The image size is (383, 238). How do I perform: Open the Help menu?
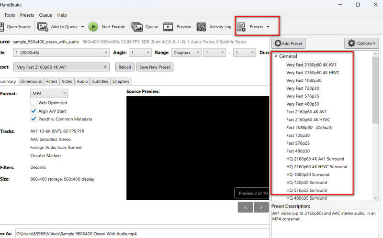pos(62,15)
